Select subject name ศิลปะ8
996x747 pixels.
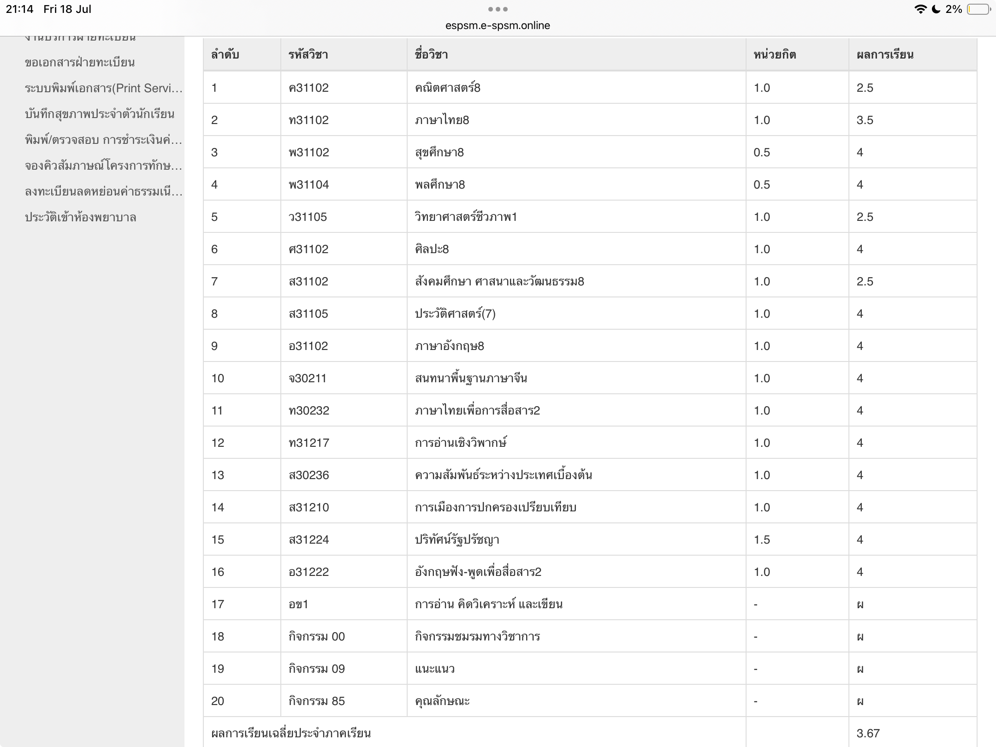click(x=432, y=249)
